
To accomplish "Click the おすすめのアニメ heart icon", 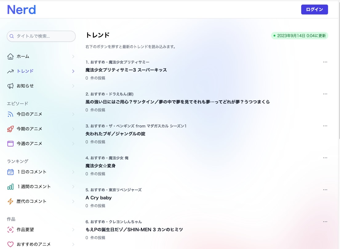I will tap(10, 244).
